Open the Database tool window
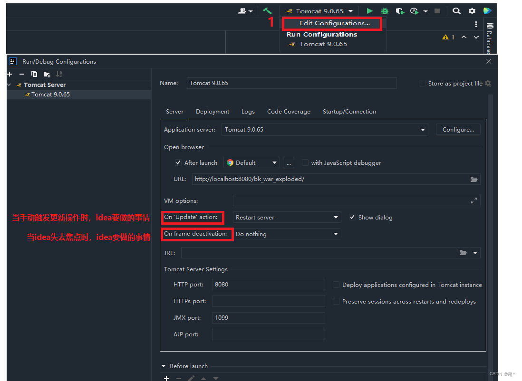Image resolution: width=522 pixels, height=381 pixels. click(490, 38)
